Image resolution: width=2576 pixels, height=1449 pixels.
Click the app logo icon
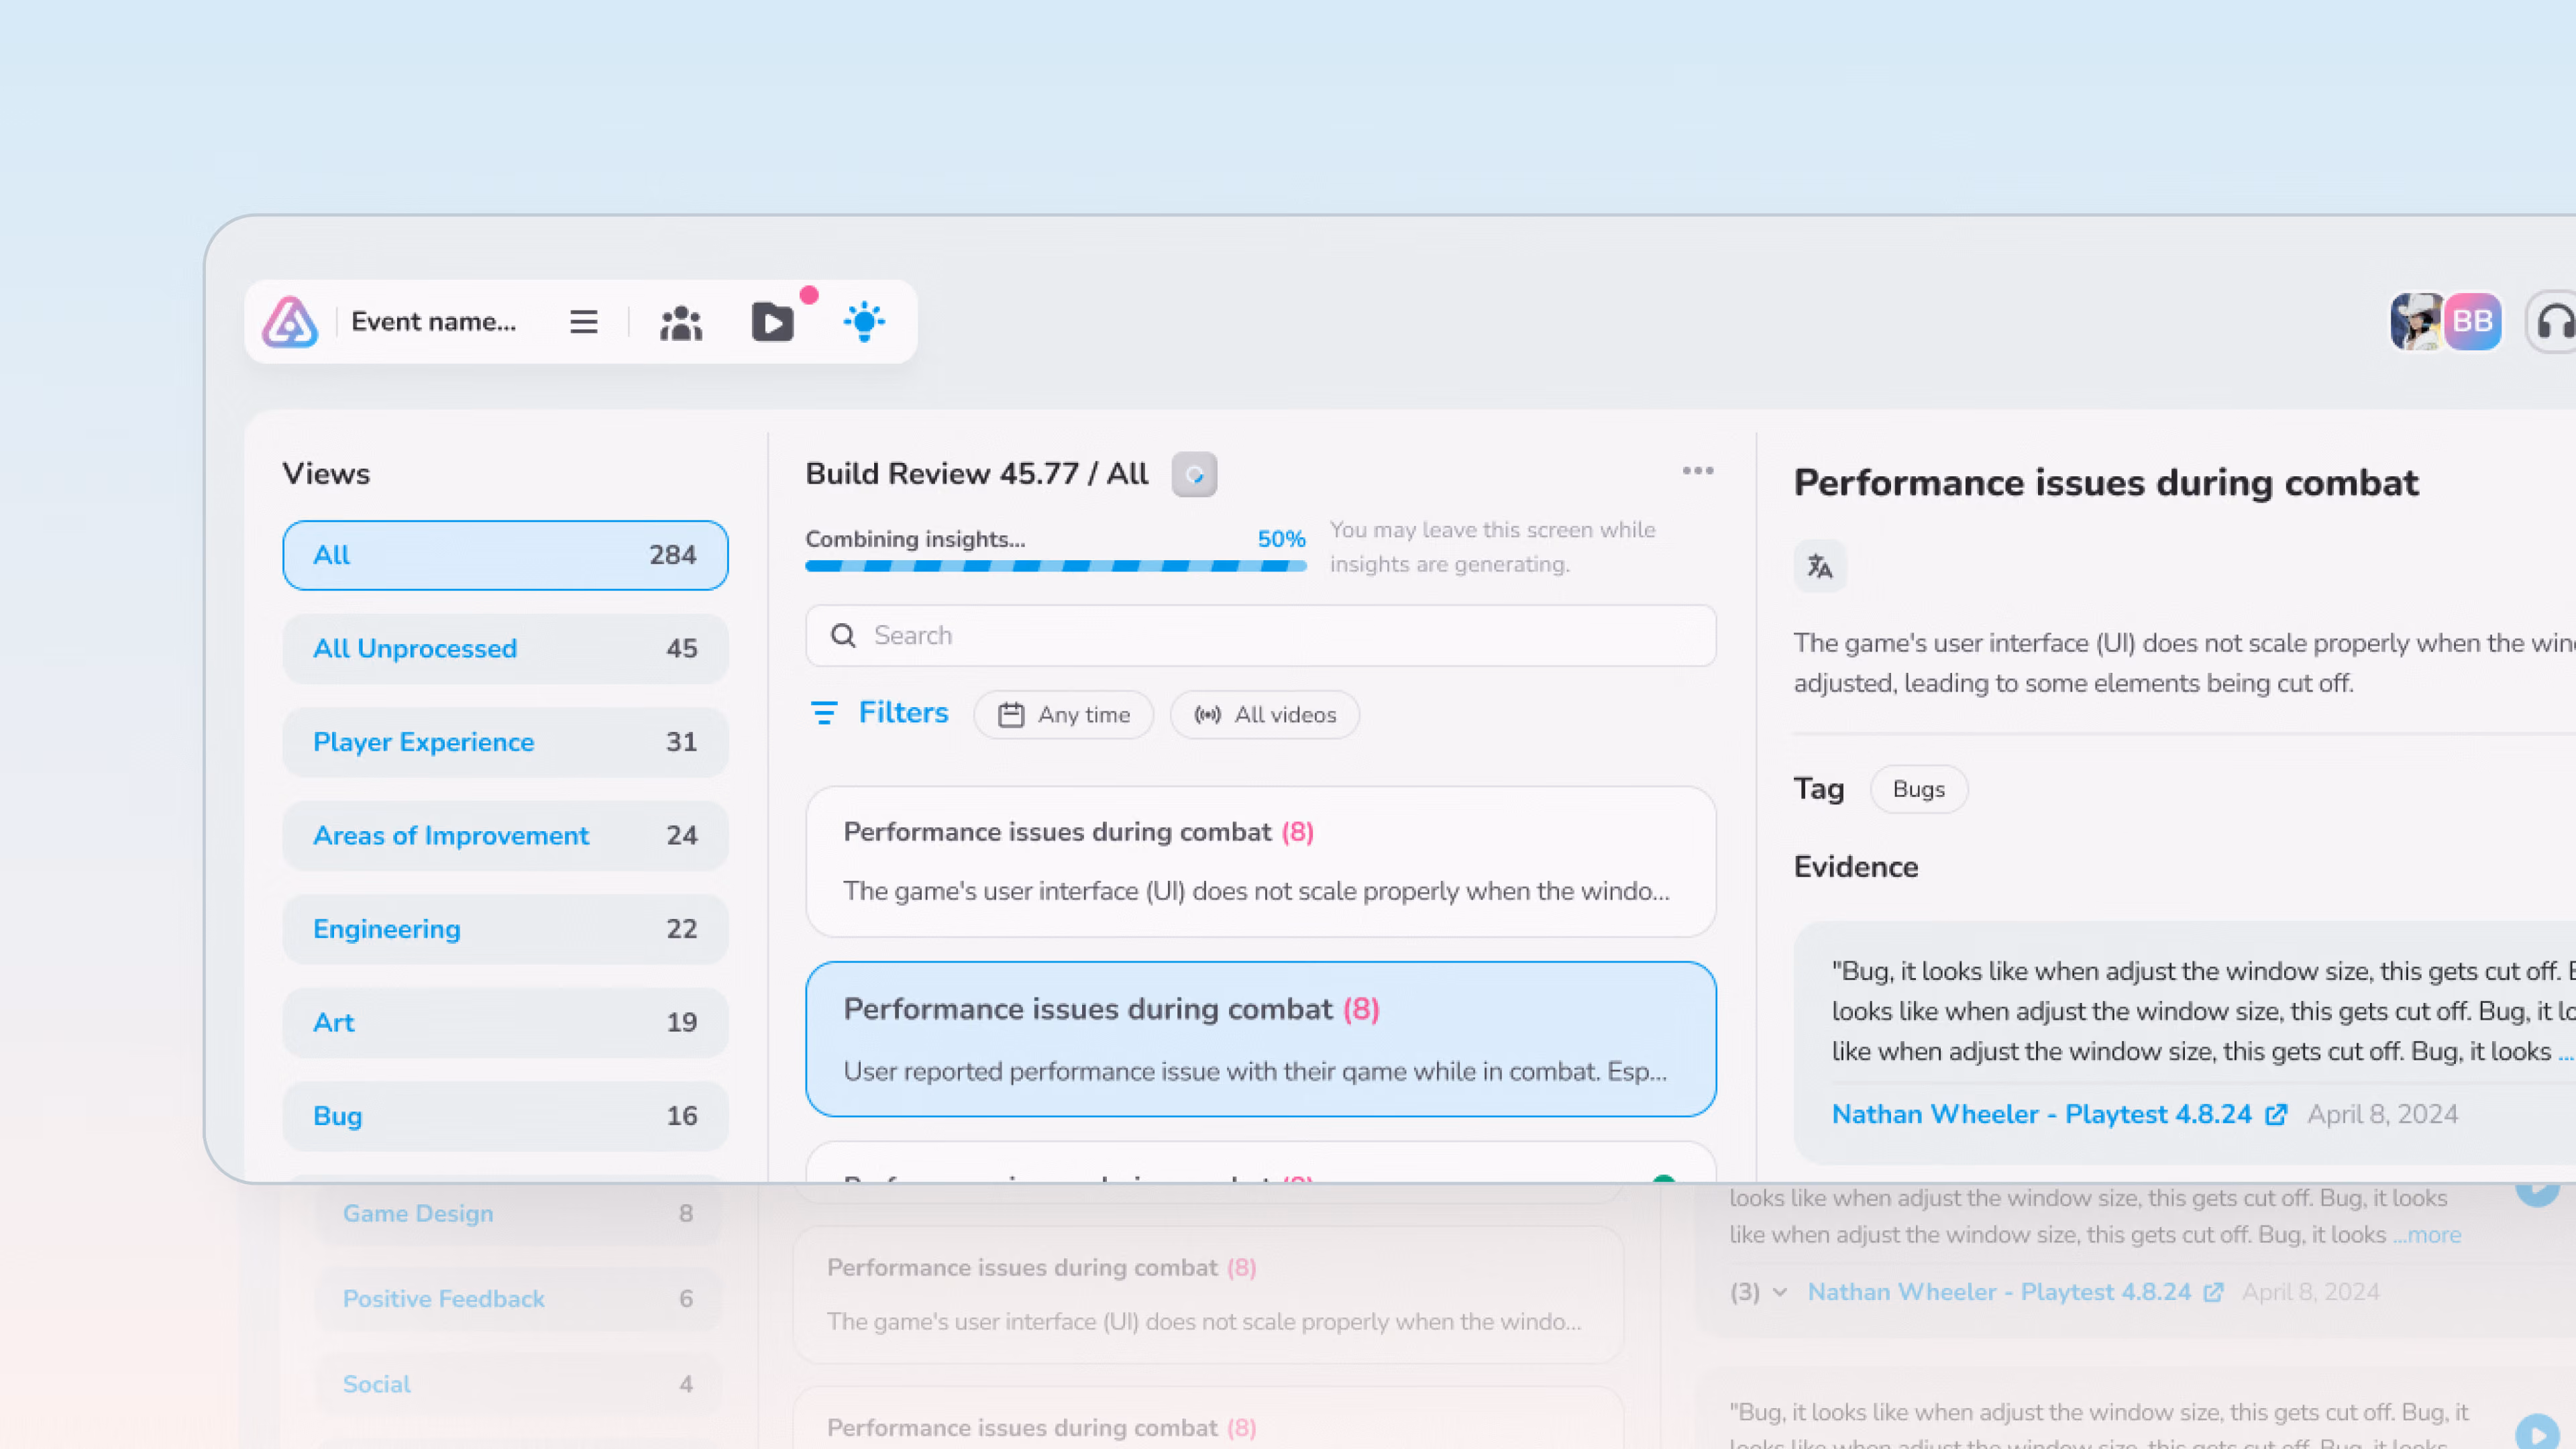click(290, 322)
